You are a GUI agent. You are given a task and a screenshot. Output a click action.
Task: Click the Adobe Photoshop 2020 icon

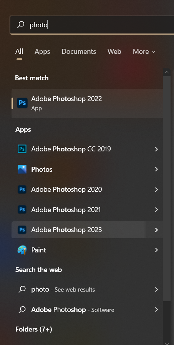(x=22, y=189)
